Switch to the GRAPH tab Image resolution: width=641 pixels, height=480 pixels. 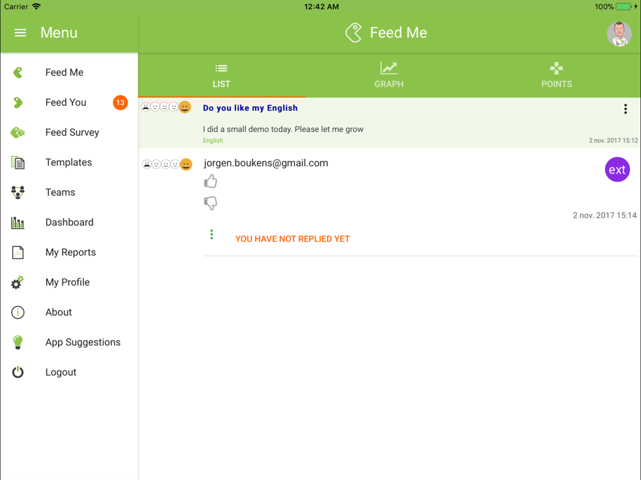point(389,76)
